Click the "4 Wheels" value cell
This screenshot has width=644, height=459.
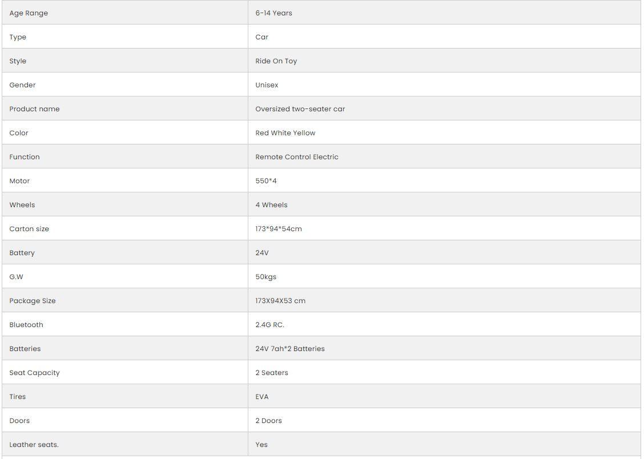pos(271,205)
